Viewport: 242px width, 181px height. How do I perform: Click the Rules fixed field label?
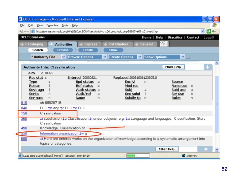pyautogui.click(x=176, y=98)
